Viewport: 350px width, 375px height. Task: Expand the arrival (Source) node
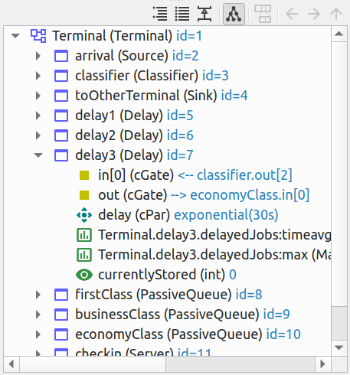tap(38, 56)
